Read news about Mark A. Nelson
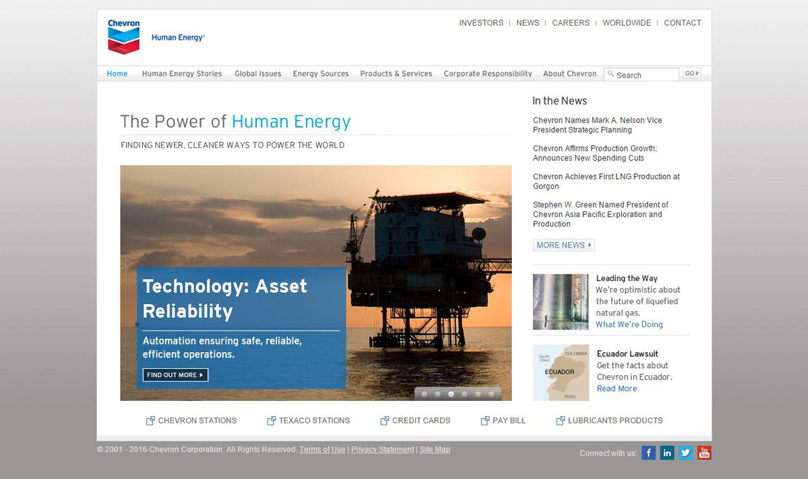Image resolution: width=808 pixels, height=479 pixels. click(x=597, y=125)
